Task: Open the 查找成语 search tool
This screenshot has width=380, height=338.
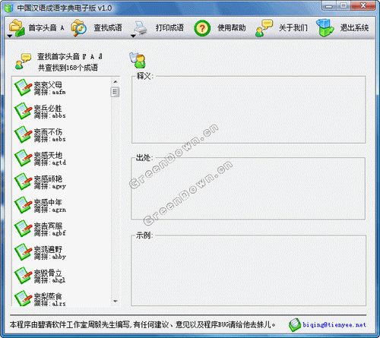Action: (x=97, y=28)
